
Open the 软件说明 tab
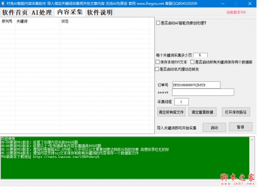click(100, 12)
